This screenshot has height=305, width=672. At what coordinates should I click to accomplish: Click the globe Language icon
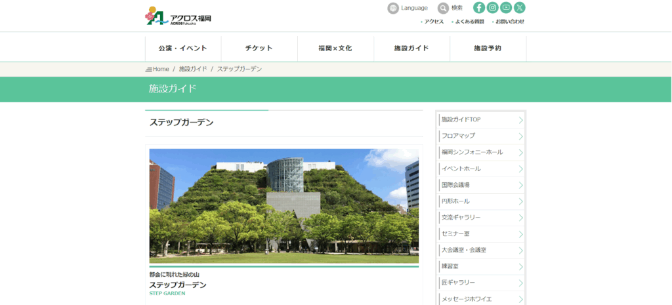pos(393,8)
